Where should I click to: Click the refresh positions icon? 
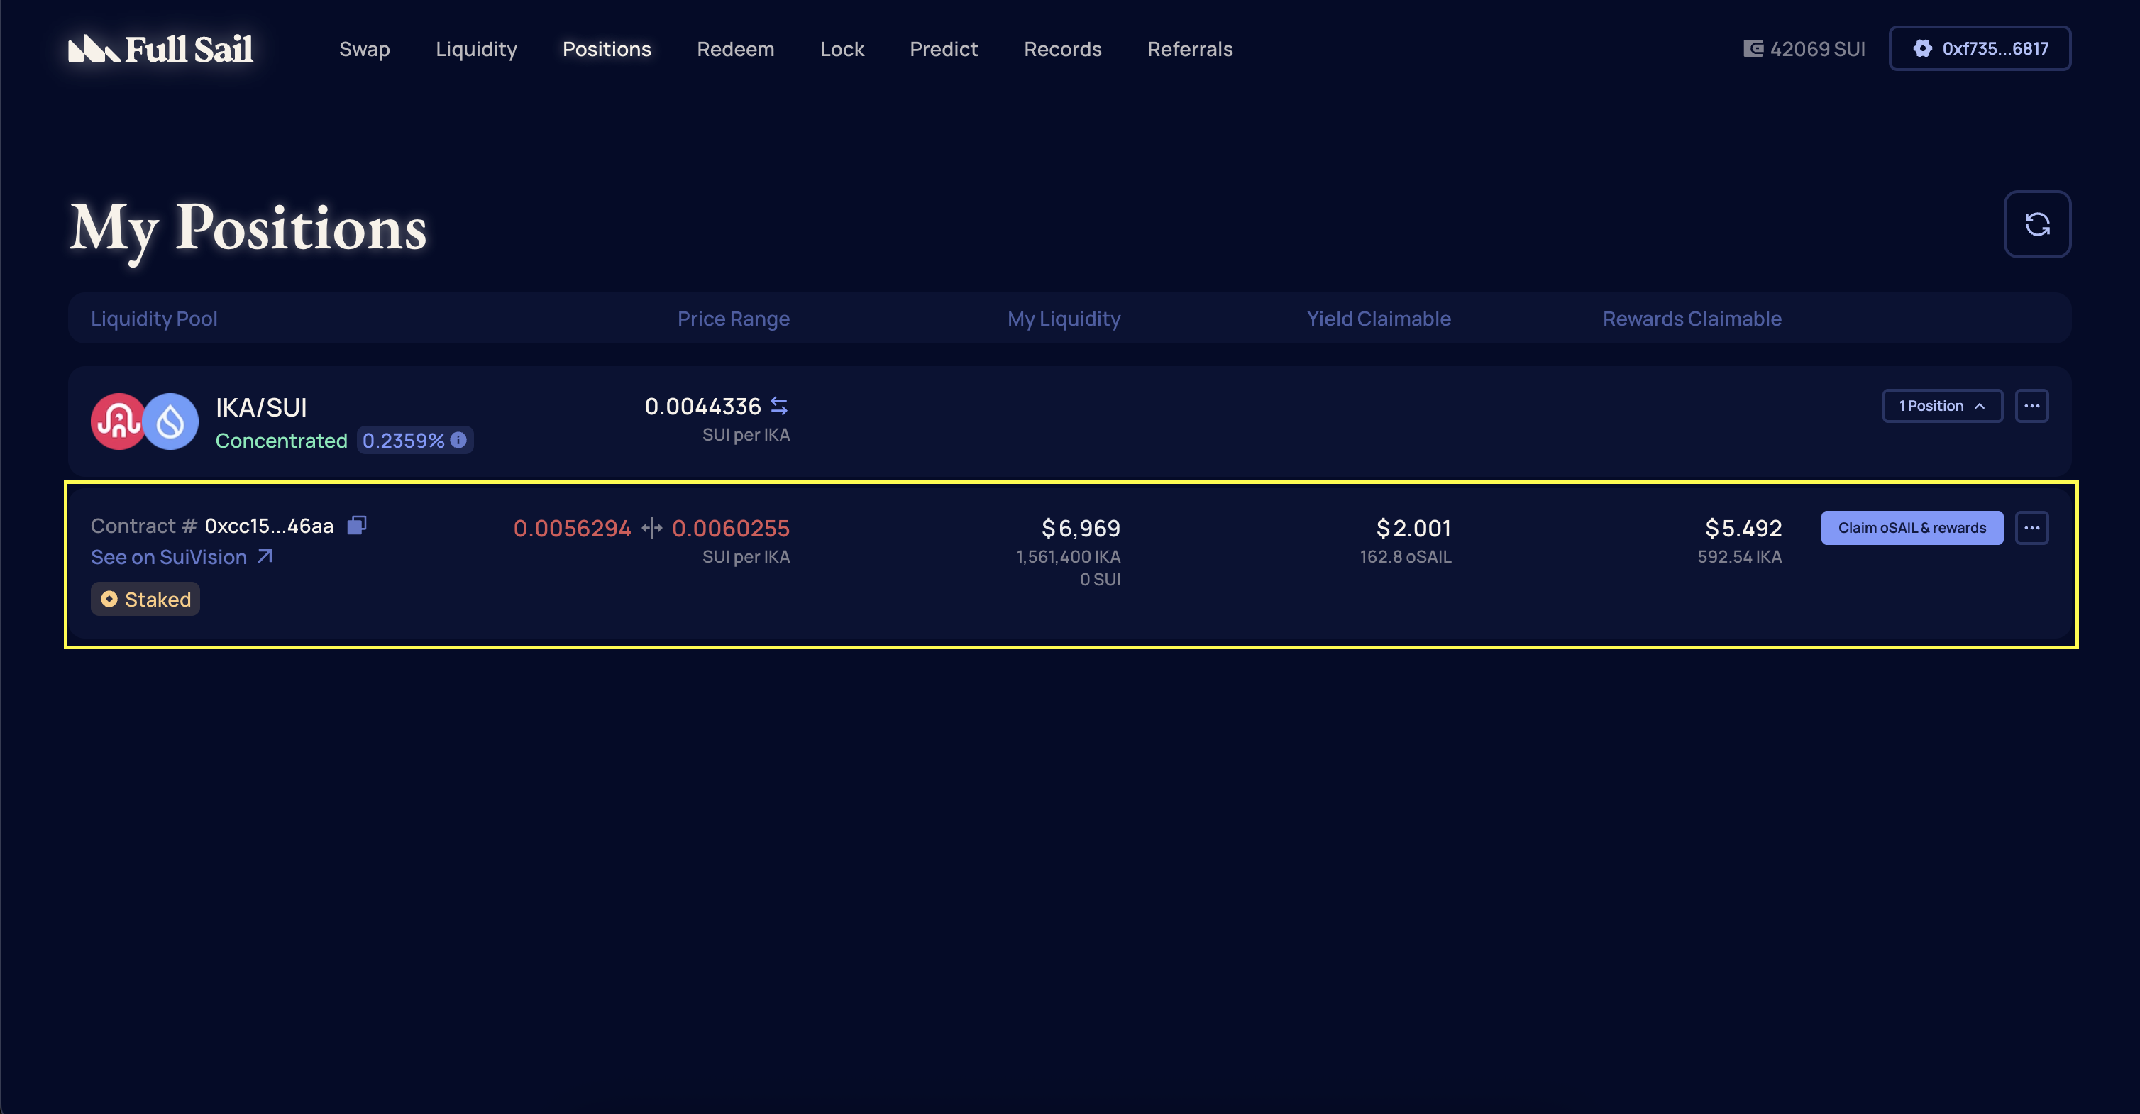click(2037, 224)
